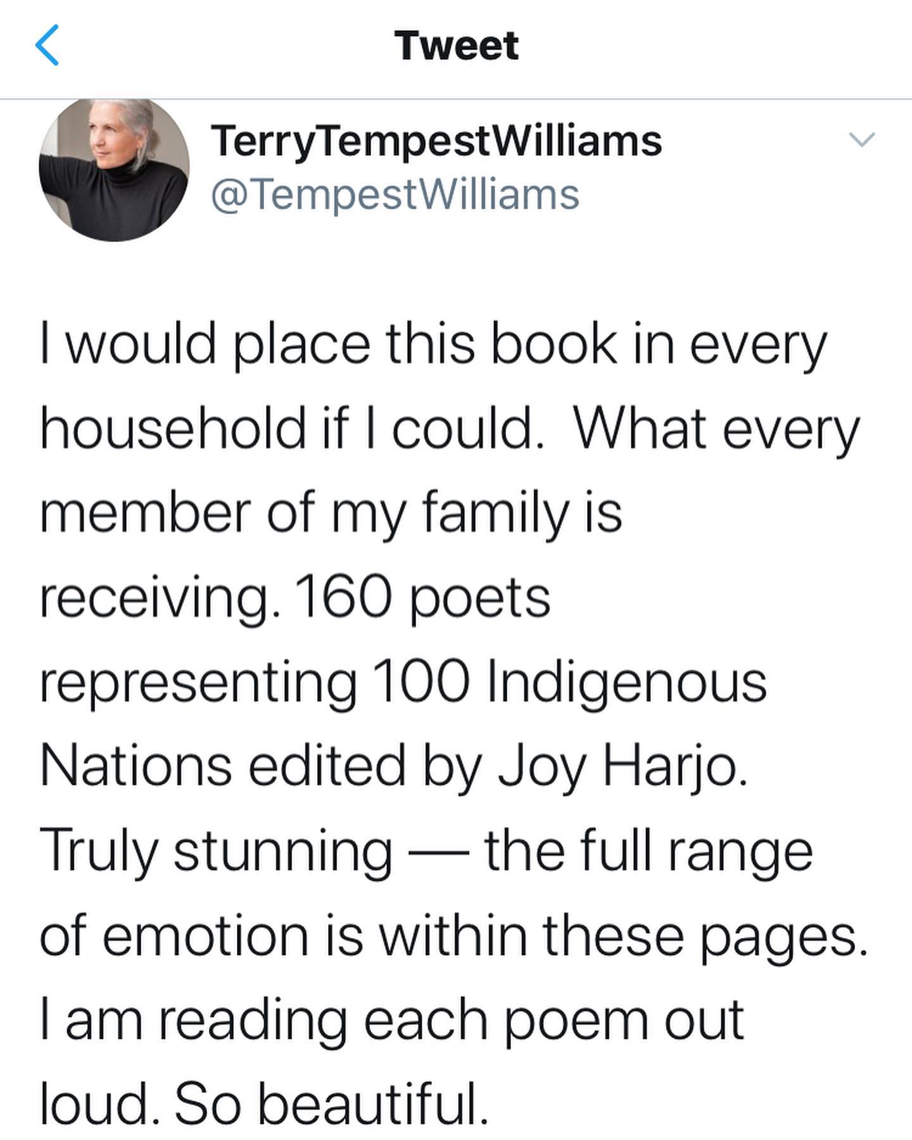This screenshot has height=1140, width=912.
Task: Click "I am reading each poem out"
Action: coord(392,1018)
